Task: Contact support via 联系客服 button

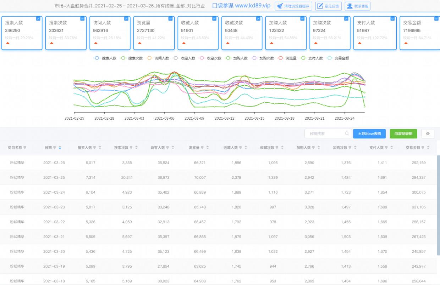Action: (358, 6)
